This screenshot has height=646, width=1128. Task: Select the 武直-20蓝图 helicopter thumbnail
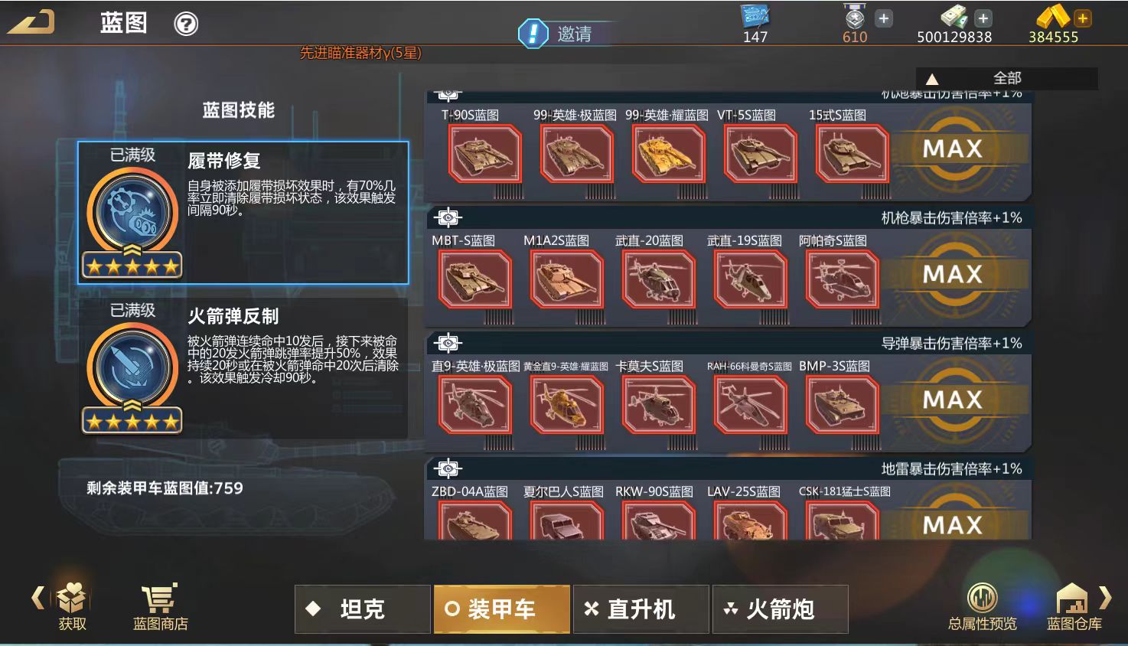[x=658, y=279]
